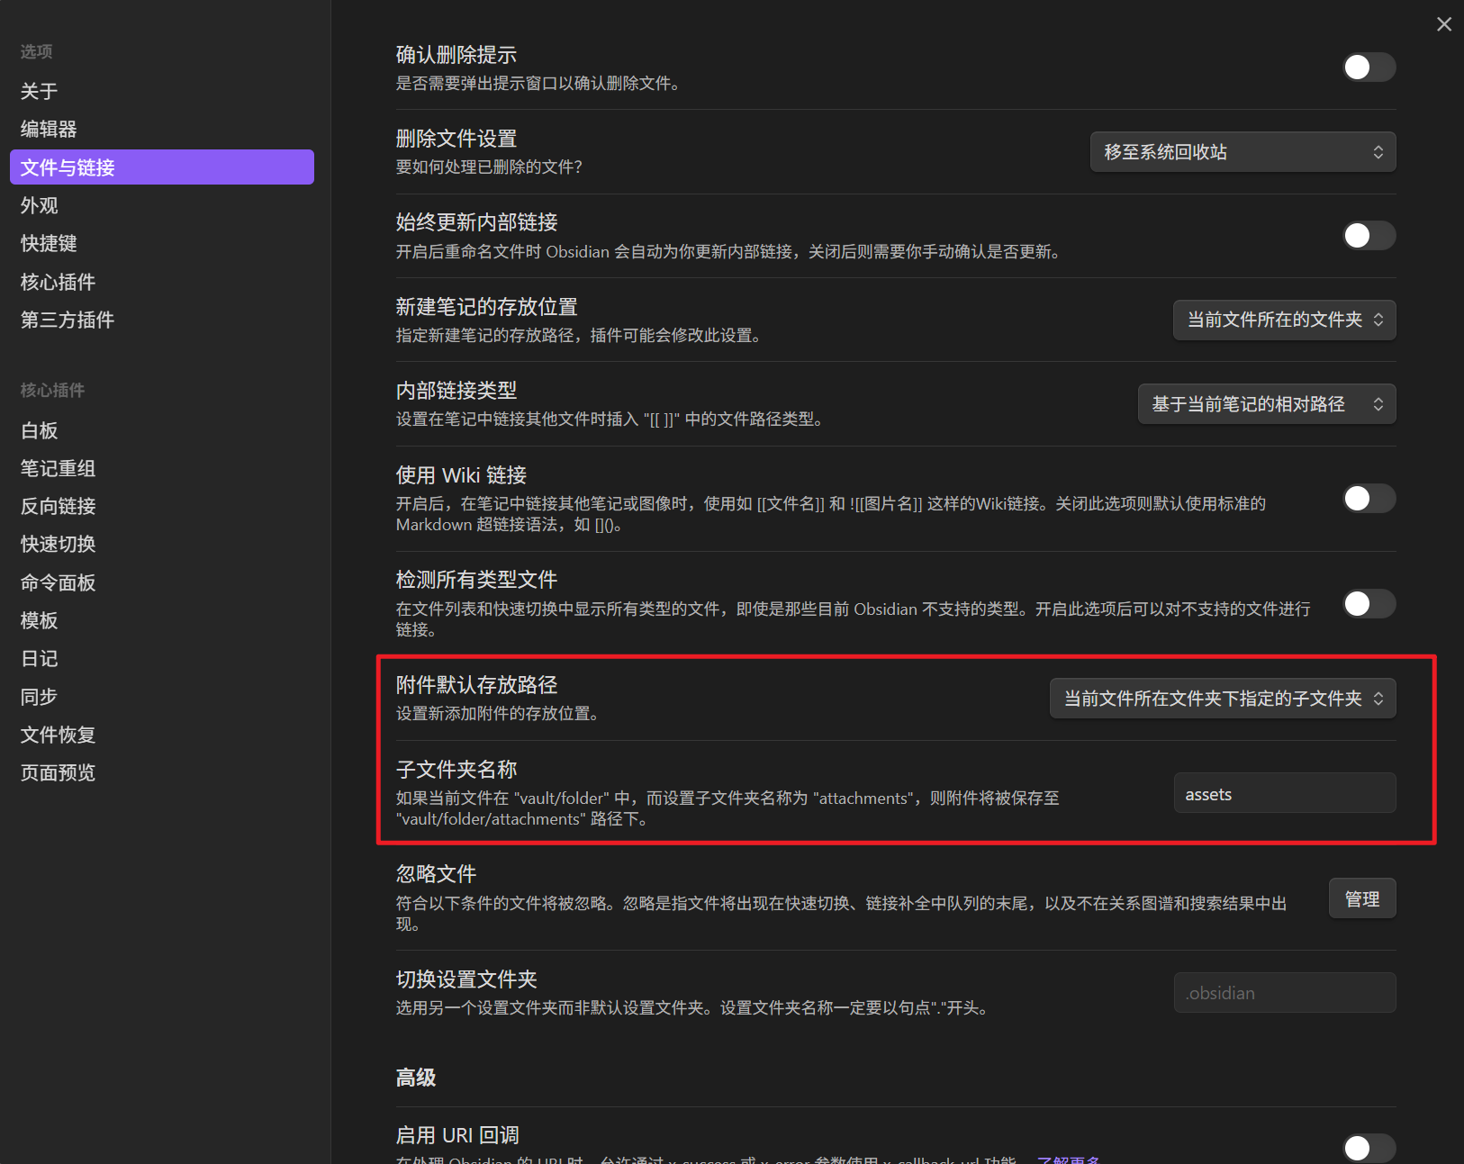Open 第三方插件 settings tab
Viewport: 1464px width, 1164px height.
click(x=162, y=320)
